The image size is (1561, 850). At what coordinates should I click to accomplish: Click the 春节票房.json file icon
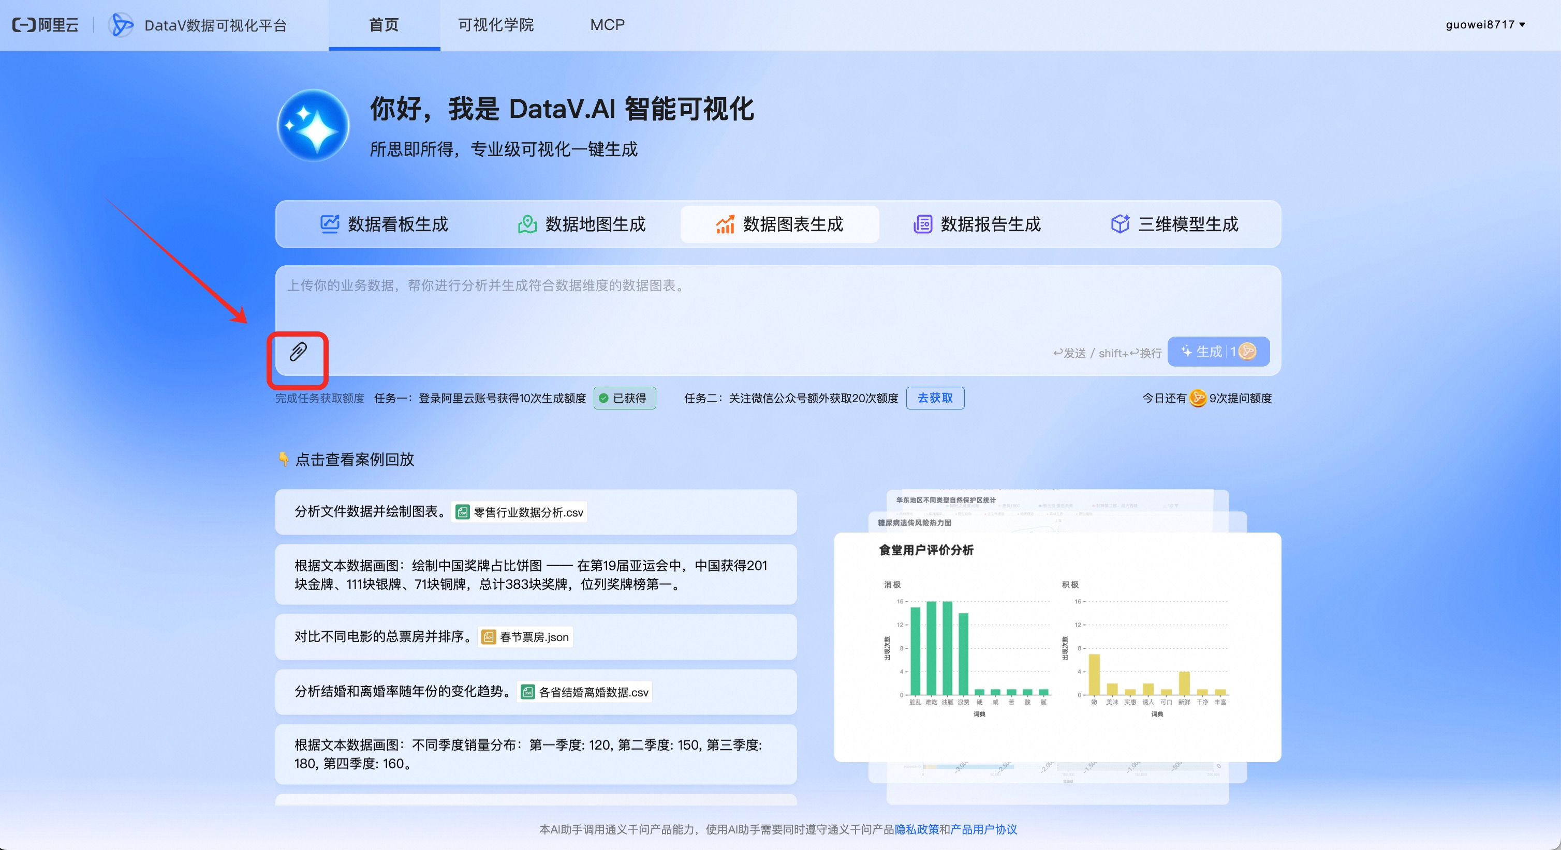(x=489, y=637)
